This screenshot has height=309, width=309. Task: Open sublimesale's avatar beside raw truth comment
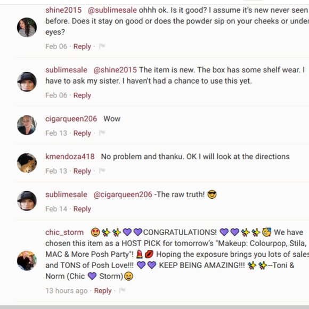[x=27, y=201]
